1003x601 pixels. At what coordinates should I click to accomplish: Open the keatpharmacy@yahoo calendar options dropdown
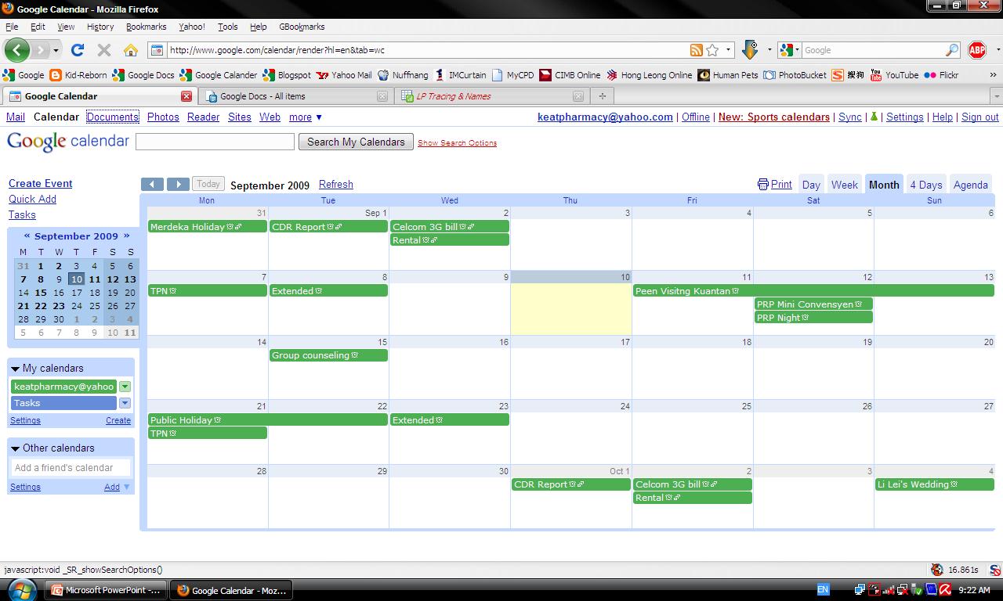coord(125,387)
